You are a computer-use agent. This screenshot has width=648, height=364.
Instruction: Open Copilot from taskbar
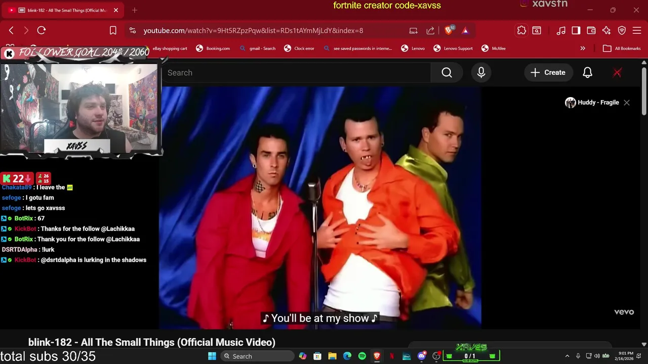coord(303,356)
